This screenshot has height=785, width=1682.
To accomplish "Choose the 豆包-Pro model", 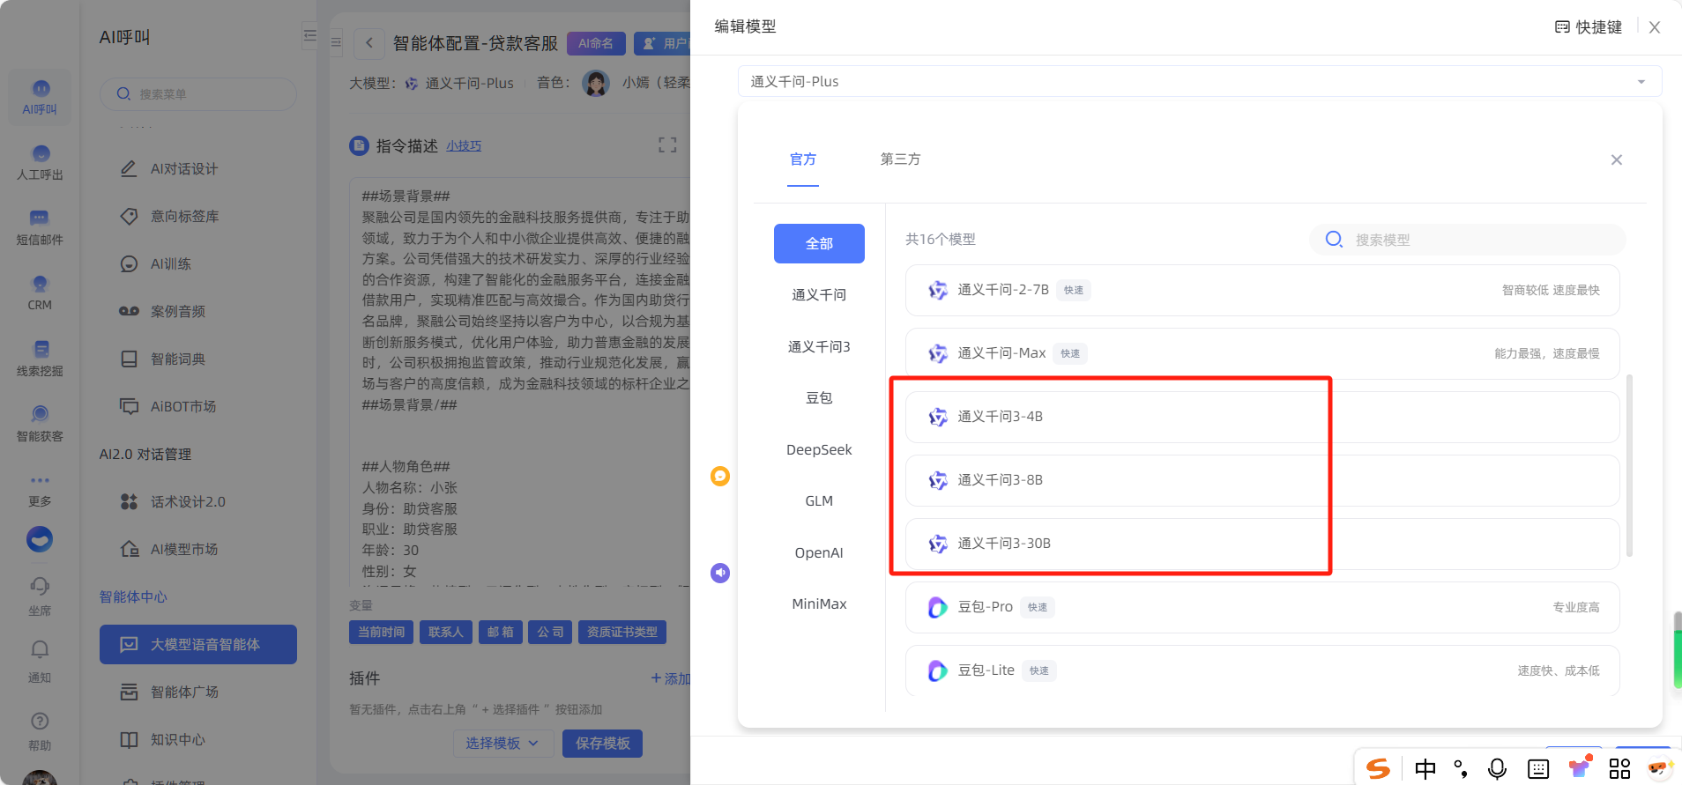I will tap(1262, 607).
